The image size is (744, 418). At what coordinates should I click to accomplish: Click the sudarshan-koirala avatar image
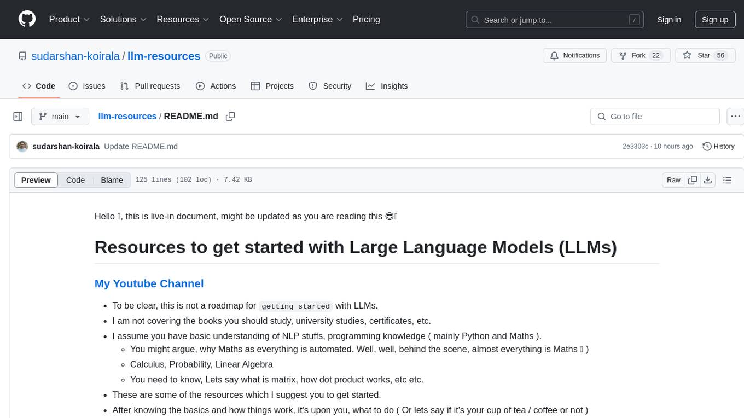point(22,147)
